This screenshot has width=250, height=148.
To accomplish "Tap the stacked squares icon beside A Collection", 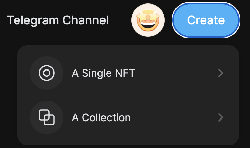I will [47, 117].
